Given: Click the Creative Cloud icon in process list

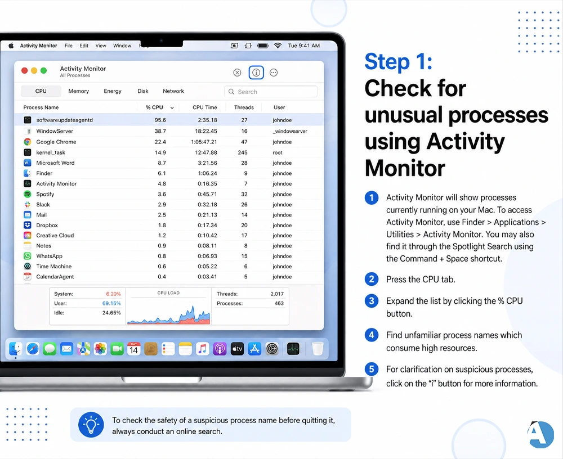Looking at the screenshot, I should 27,236.
